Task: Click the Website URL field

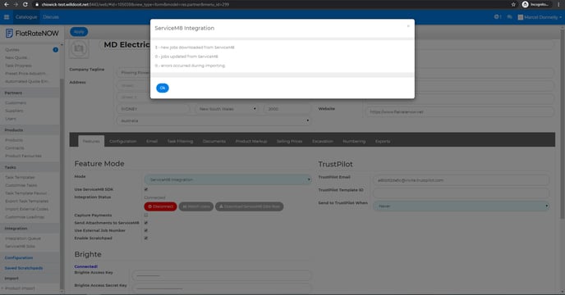Action: click(x=459, y=112)
